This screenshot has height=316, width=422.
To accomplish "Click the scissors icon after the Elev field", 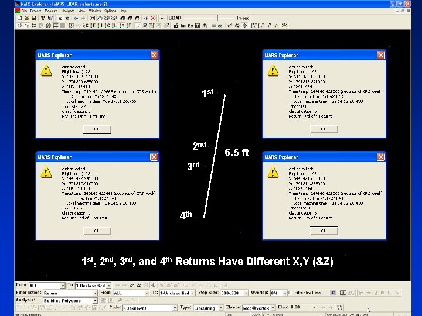I will [x=339, y=308].
